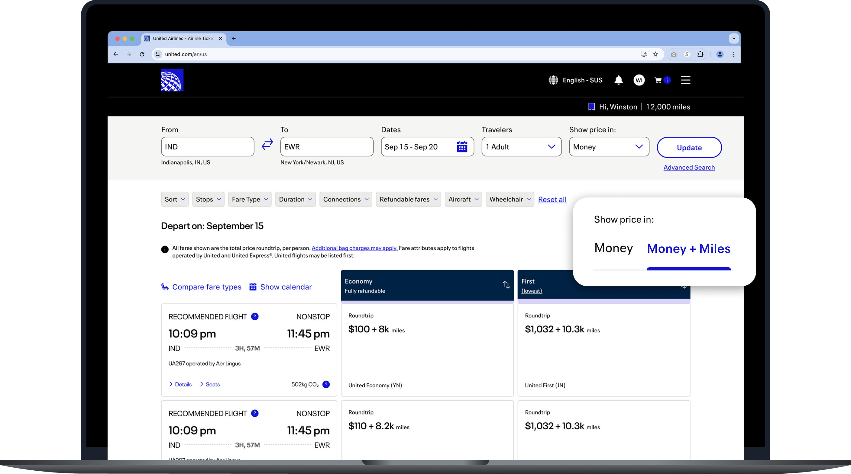
Task: Go forward in browser
Action: 128,54
